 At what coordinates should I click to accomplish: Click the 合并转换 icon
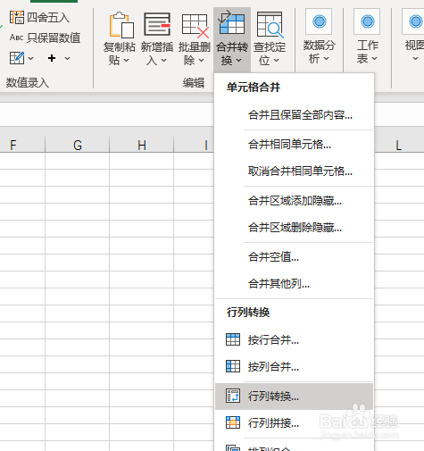pos(231,22)
